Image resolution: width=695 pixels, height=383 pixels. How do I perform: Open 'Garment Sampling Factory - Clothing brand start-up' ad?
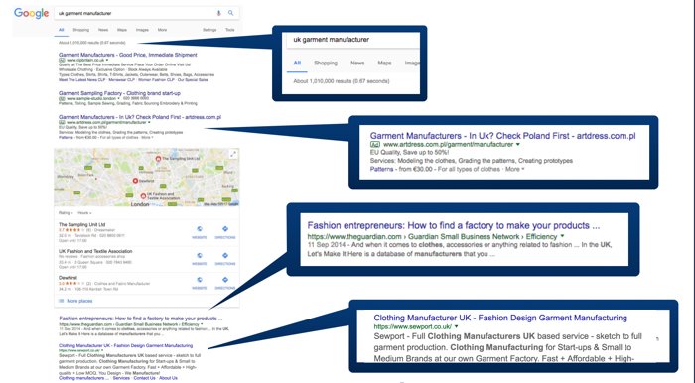coord(119,93)
